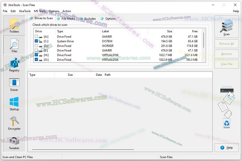Check the E: drive checkbox

pos(36,50)
